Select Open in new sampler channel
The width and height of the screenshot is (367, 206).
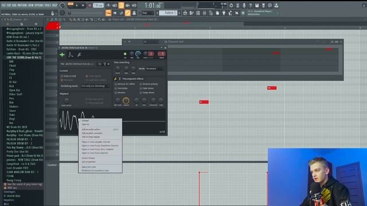coord(96,142)
